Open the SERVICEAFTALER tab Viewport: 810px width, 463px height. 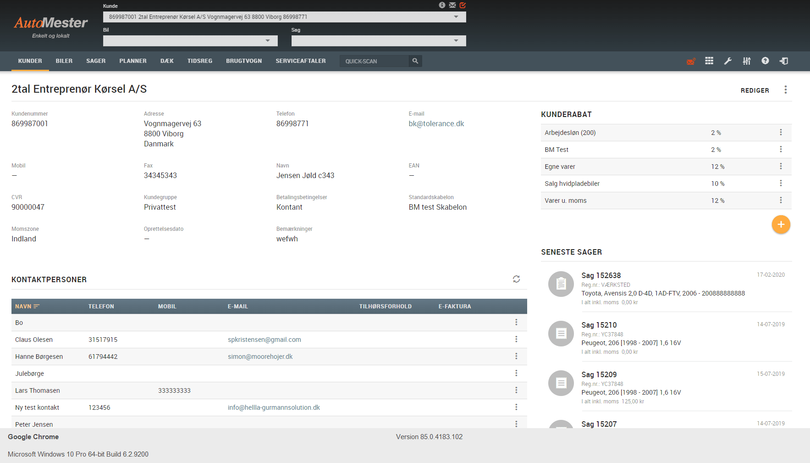(x=301, y=61)
